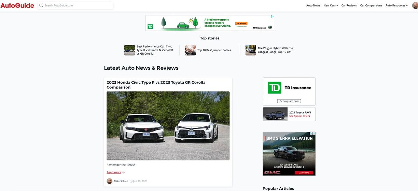Image resolution: width=418 pixels, height=191 pixels.
Task: Expand the New Cars dropdown
Action: tap(331, 5)
